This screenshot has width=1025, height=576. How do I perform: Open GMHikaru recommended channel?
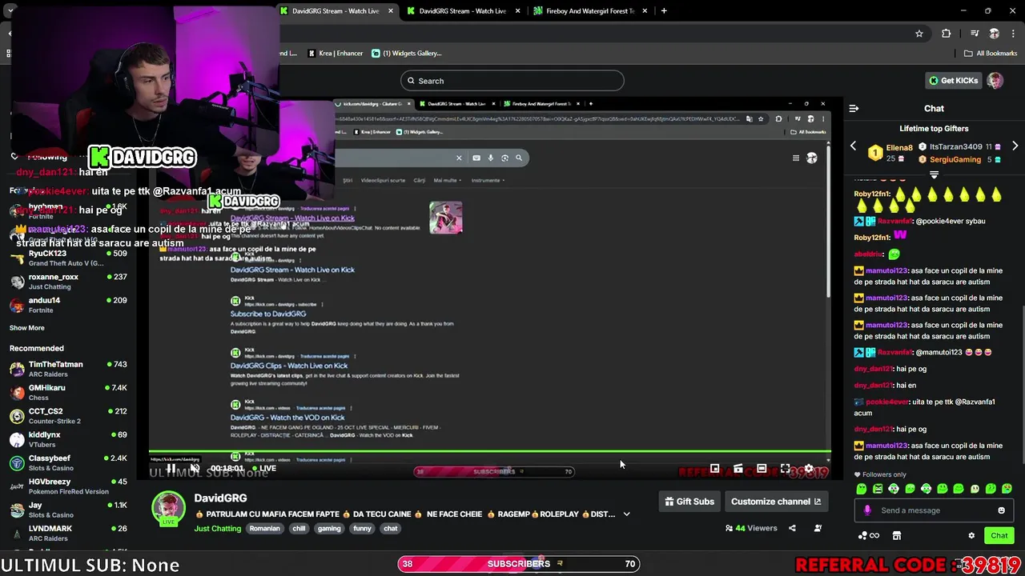click(68, 393)
